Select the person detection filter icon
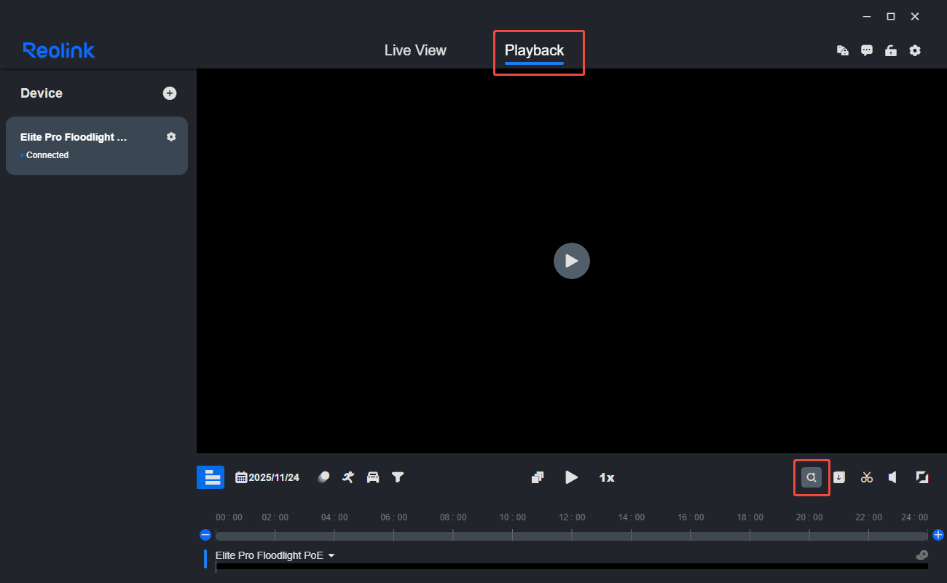Screen dimensions: 947x583 (347, 477)
